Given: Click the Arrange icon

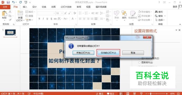Looking at the screenshot, I should click(x=124, y=13).
